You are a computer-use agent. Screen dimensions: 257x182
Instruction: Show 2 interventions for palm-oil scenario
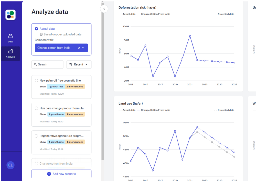(x=75, y=87)
